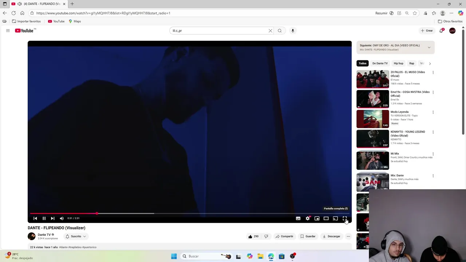Select the Hip hop filter chip
This screenshot has height=262, width=466.
click(398, 63)
